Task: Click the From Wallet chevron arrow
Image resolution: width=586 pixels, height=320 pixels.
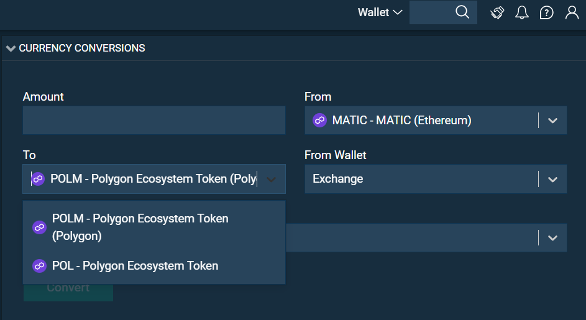Action: pyautogui.click(x=552, y=180)
